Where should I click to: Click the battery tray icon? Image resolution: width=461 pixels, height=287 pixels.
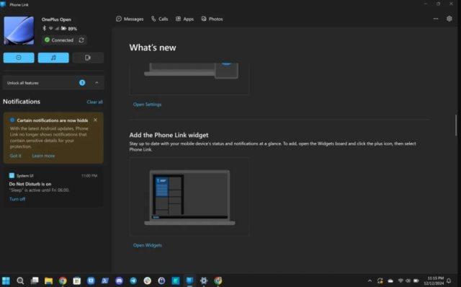coord(416,281)
